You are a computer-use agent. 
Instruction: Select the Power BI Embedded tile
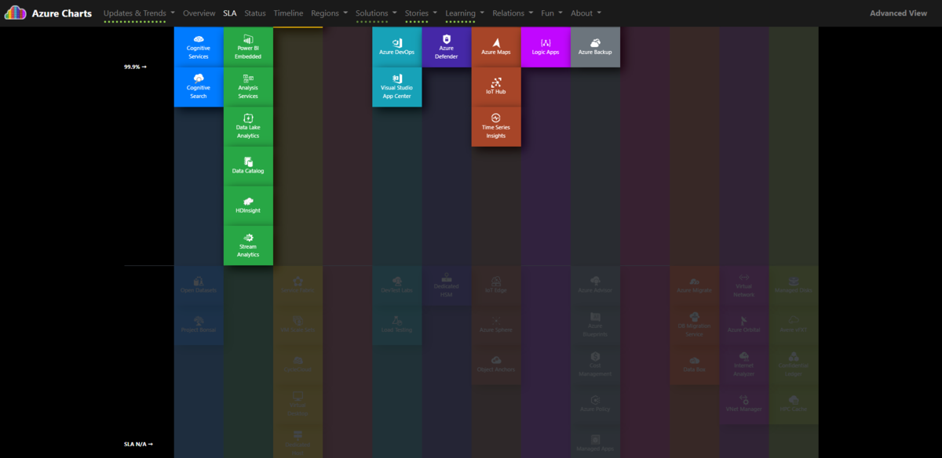click(248, 47)
